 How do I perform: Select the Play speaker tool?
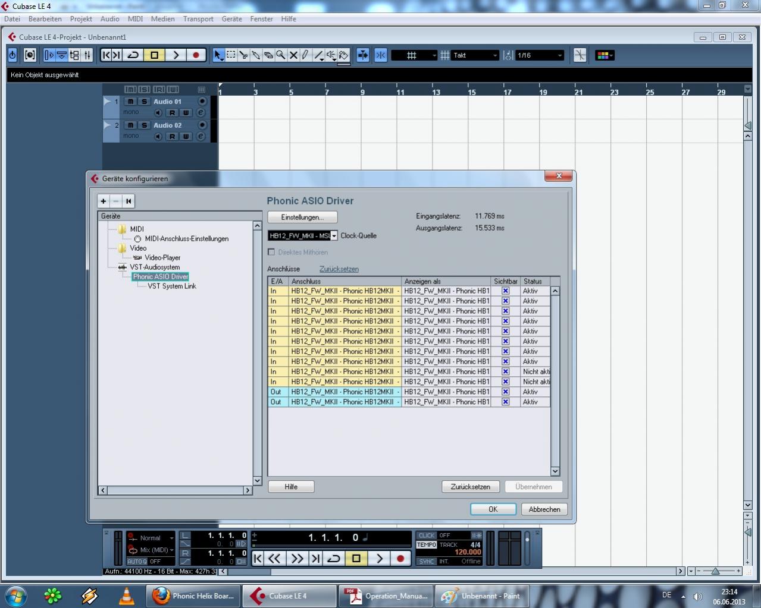331,55
